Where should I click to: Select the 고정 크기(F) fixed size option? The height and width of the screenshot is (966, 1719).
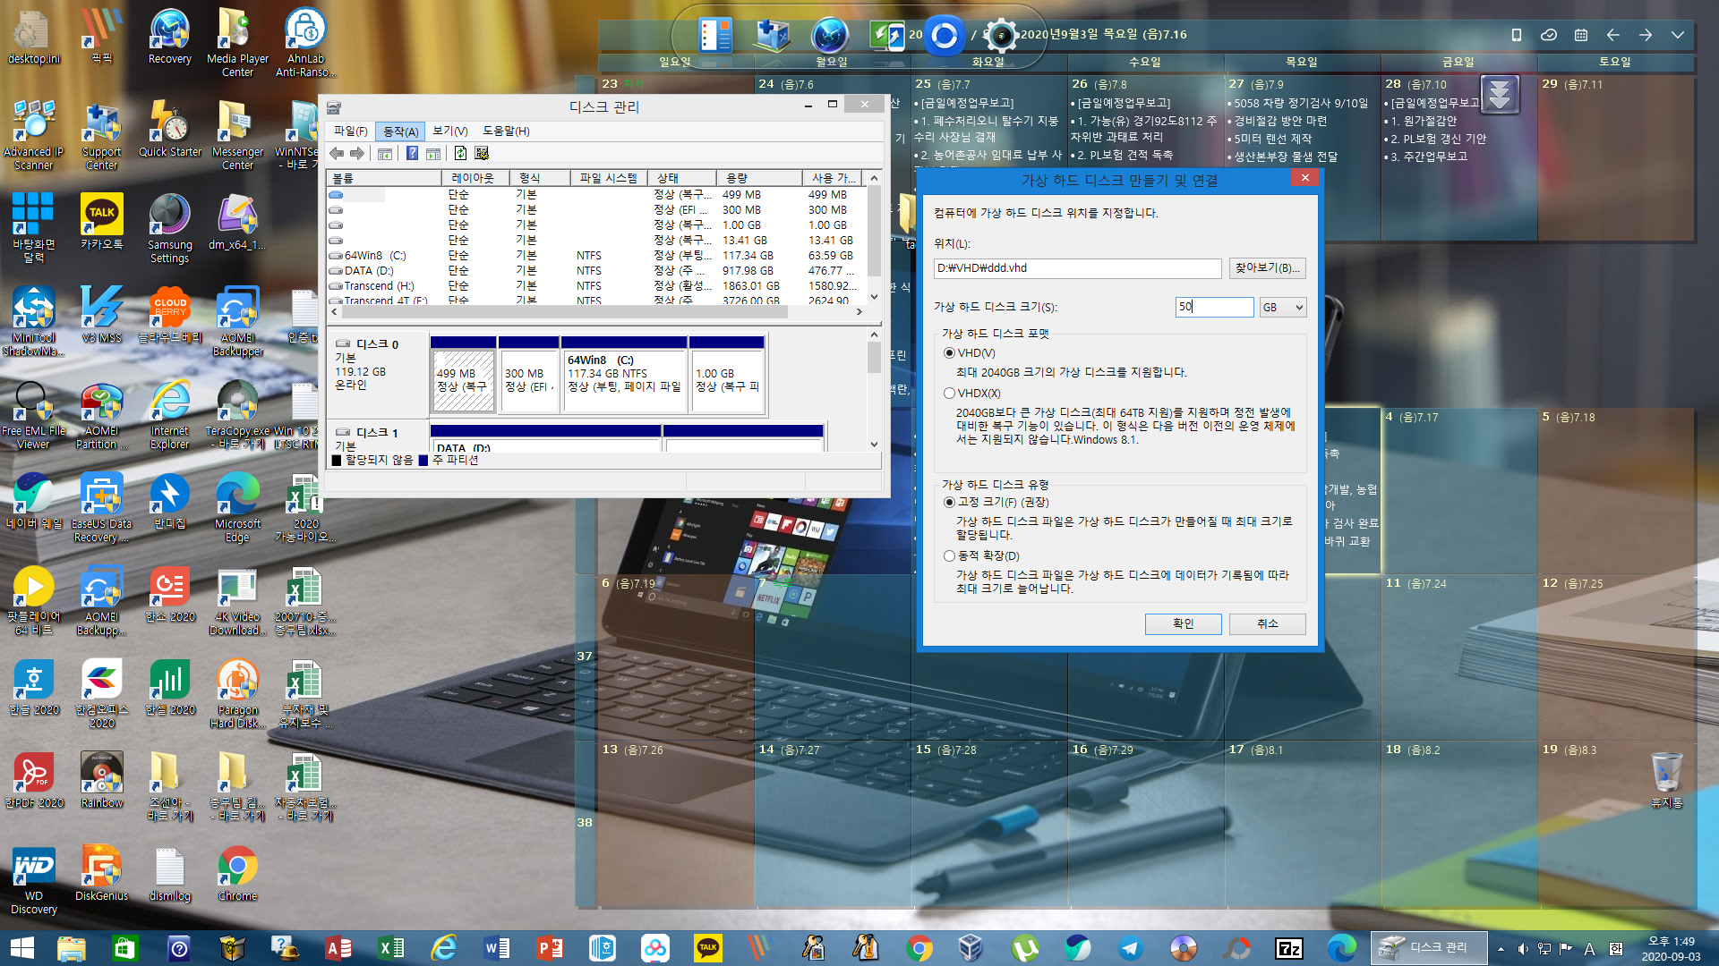point(949,502)
